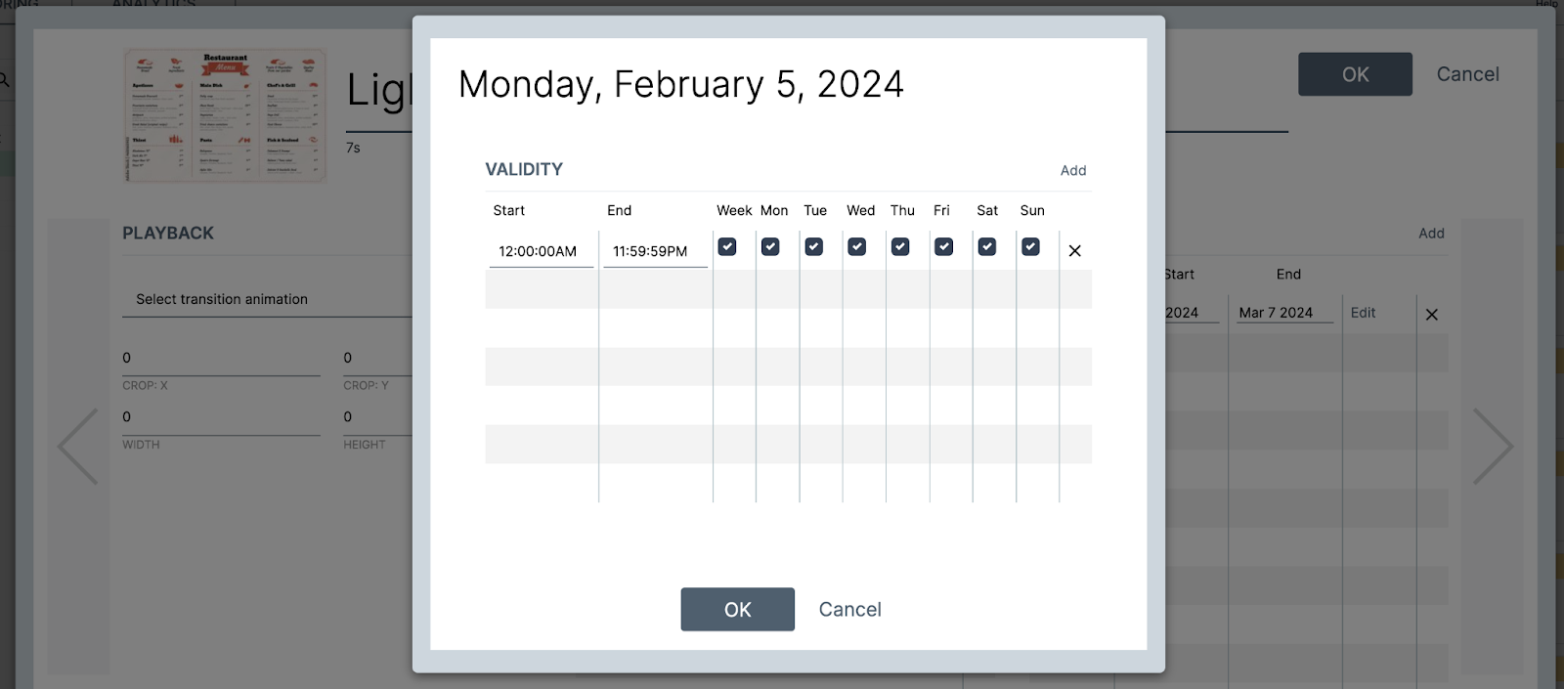
Task: Toggle the Mon checkbox
Action: (x=770, y=247)
